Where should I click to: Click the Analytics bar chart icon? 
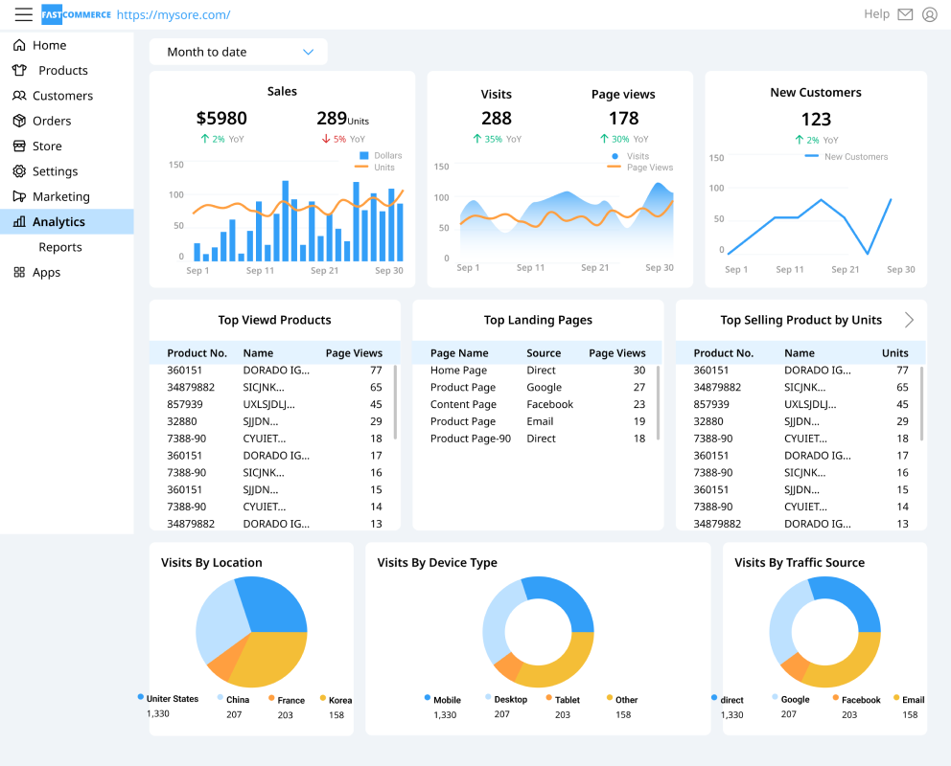point(19,221)
